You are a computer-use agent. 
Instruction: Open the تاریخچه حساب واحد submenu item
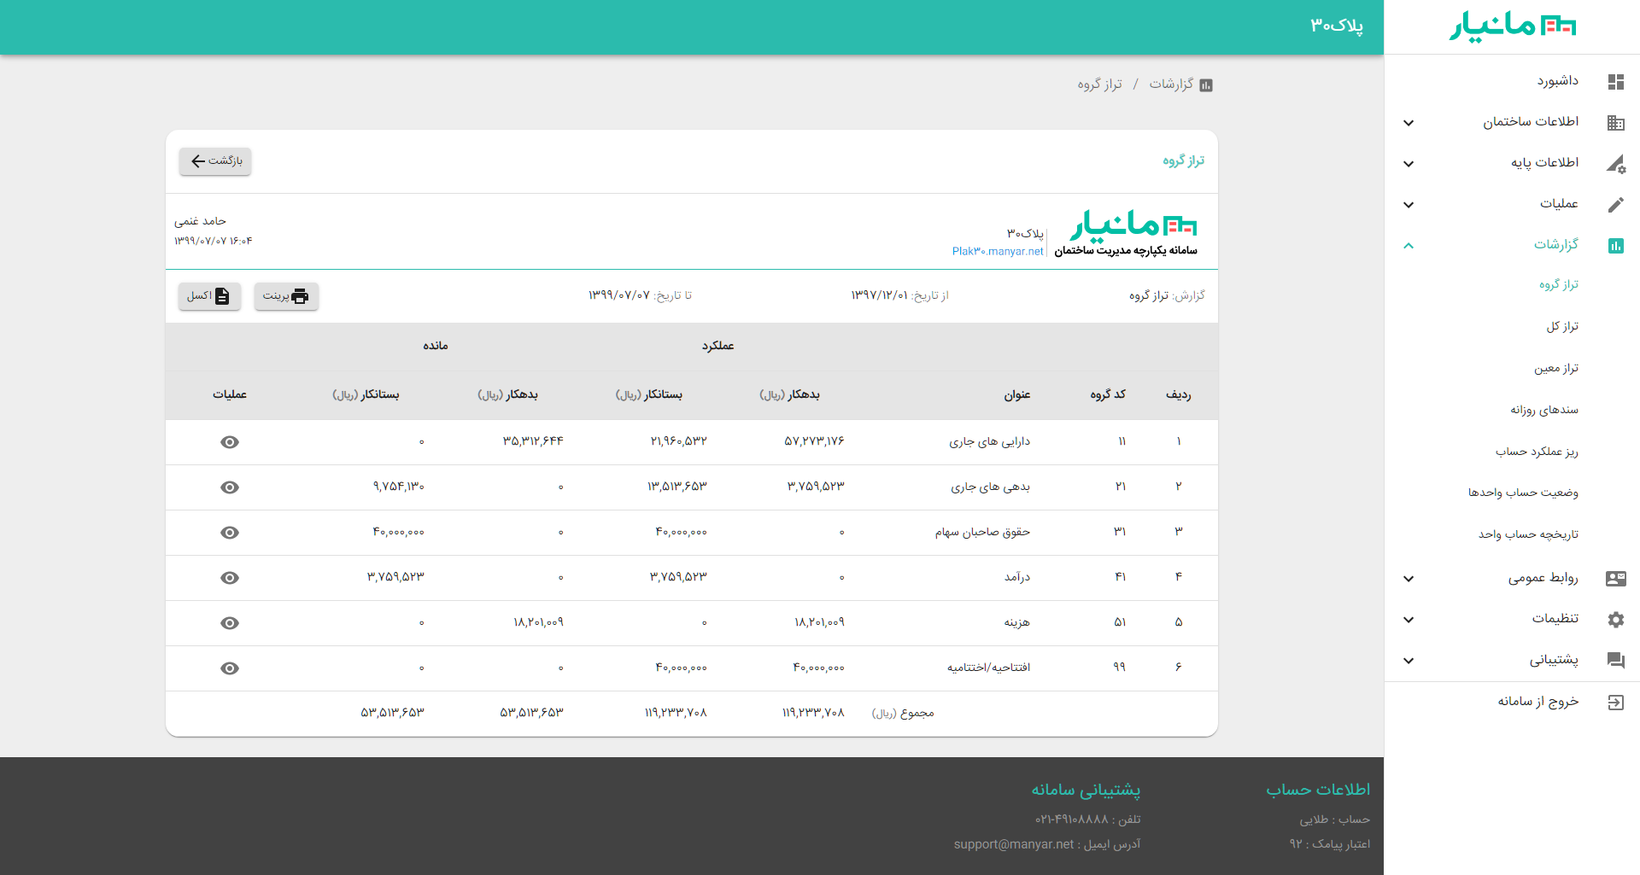[x=1528, y=534]
